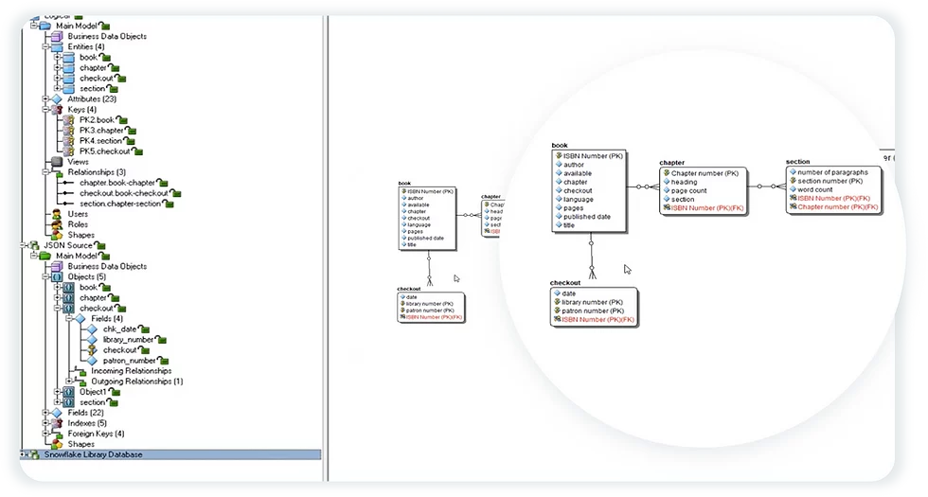Collapse the Keys (4) node
The image size is (928, 497).
pos(45,110)
